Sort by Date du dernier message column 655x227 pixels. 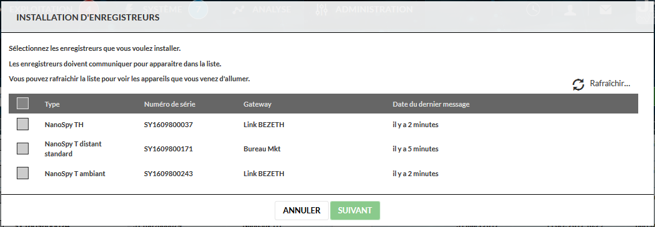[431, 104]
